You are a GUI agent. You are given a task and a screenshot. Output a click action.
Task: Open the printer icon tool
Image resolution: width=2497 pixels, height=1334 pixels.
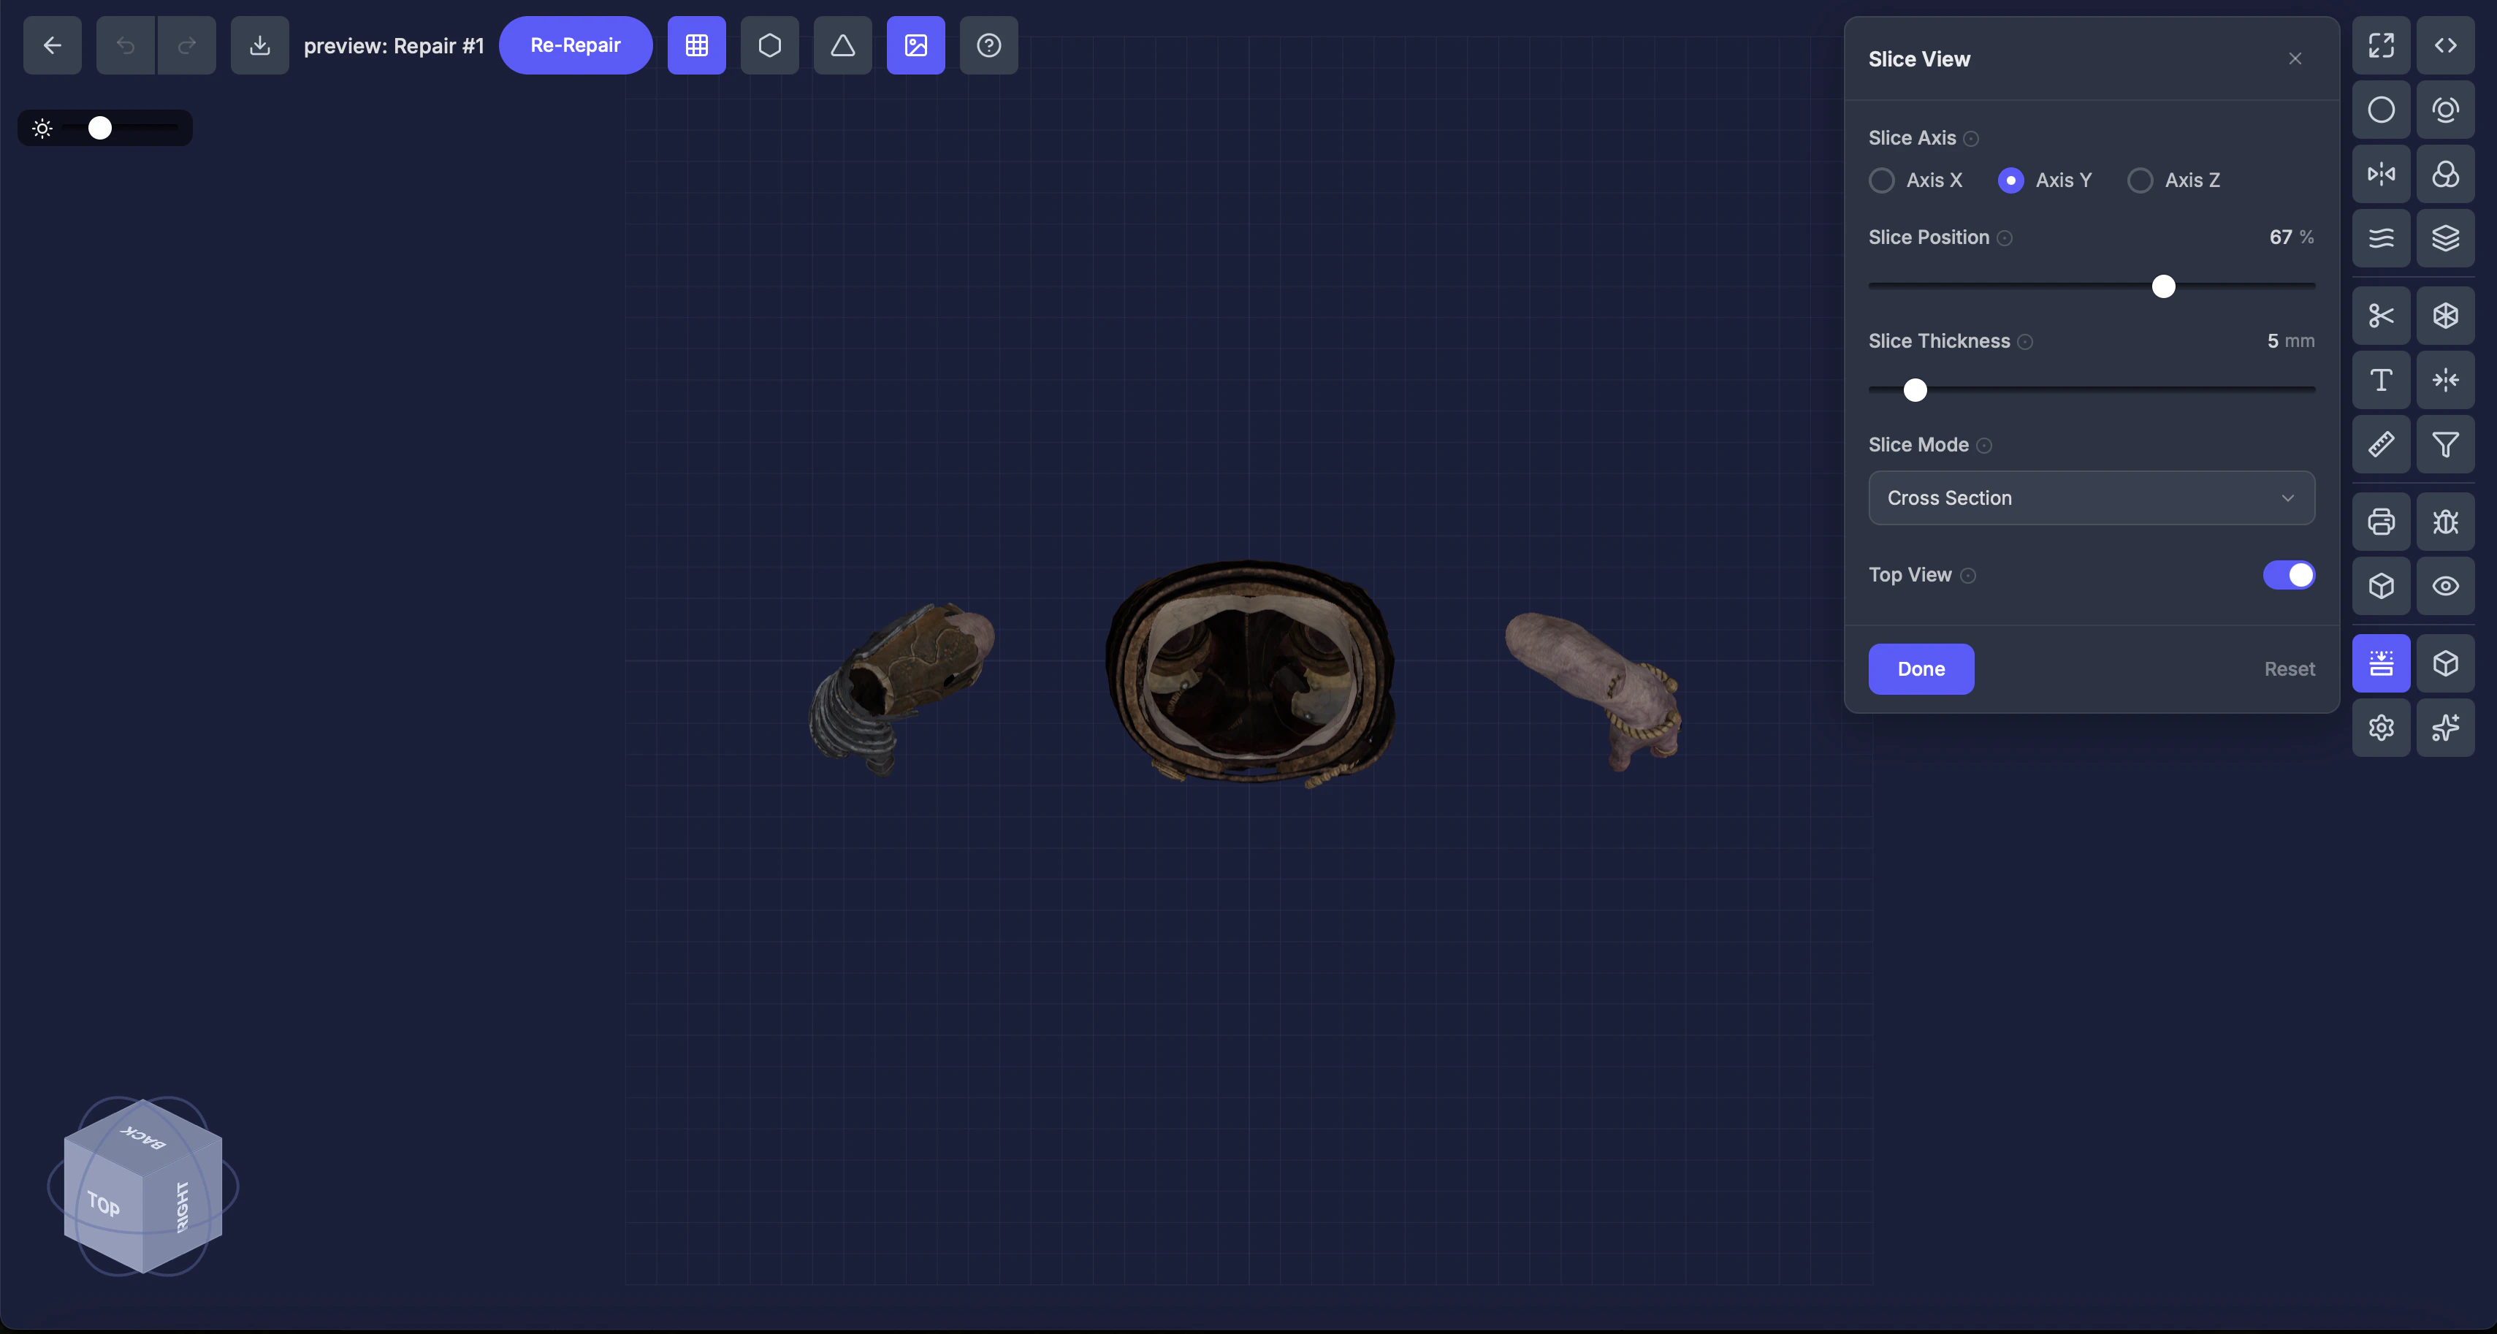click(2381, 522)
